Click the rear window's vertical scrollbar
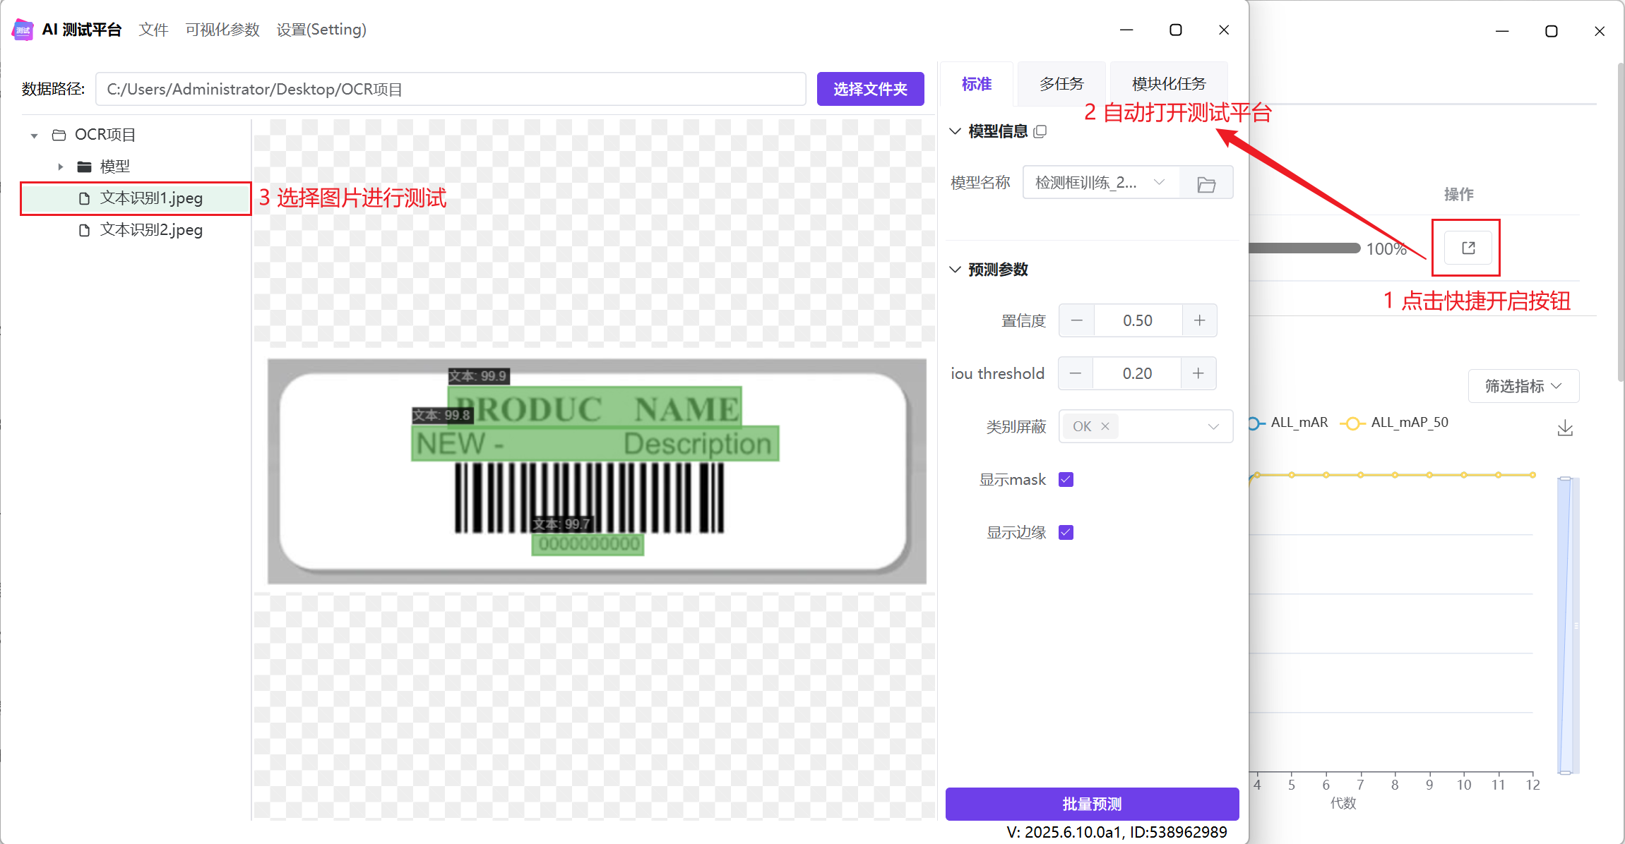The width and height of the screenshot is (1625, 844). pos(1620,222)
